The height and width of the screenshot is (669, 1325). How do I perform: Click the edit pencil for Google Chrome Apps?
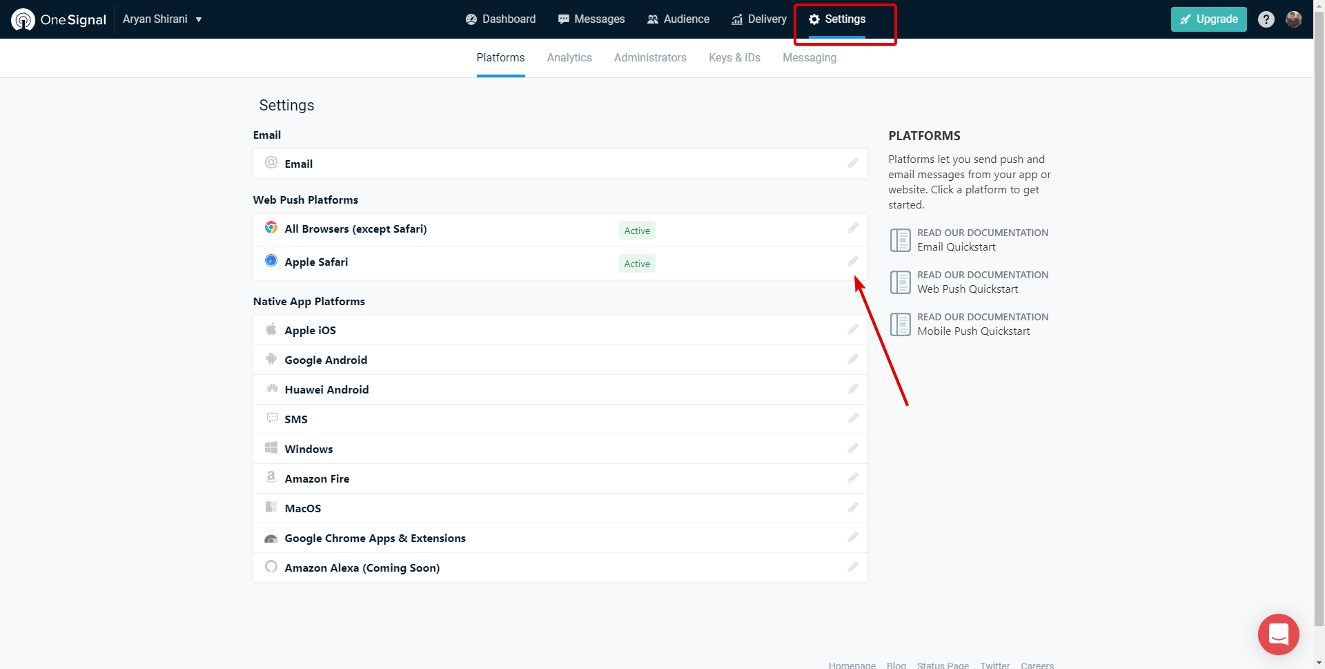click(x=853, y=537)
